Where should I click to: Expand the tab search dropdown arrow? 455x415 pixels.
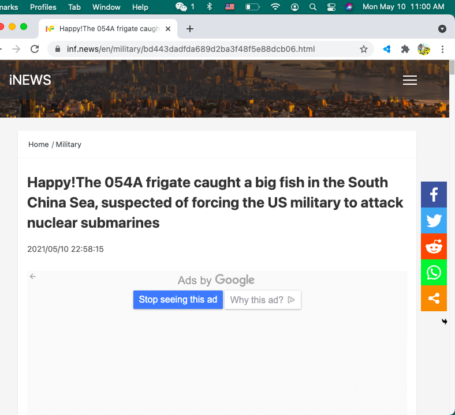(x=442, y=29)
